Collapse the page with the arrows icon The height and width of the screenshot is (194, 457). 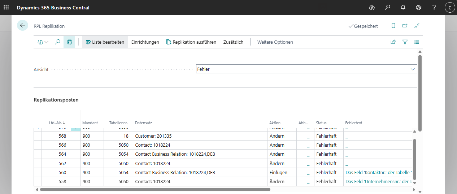(417, 26)
